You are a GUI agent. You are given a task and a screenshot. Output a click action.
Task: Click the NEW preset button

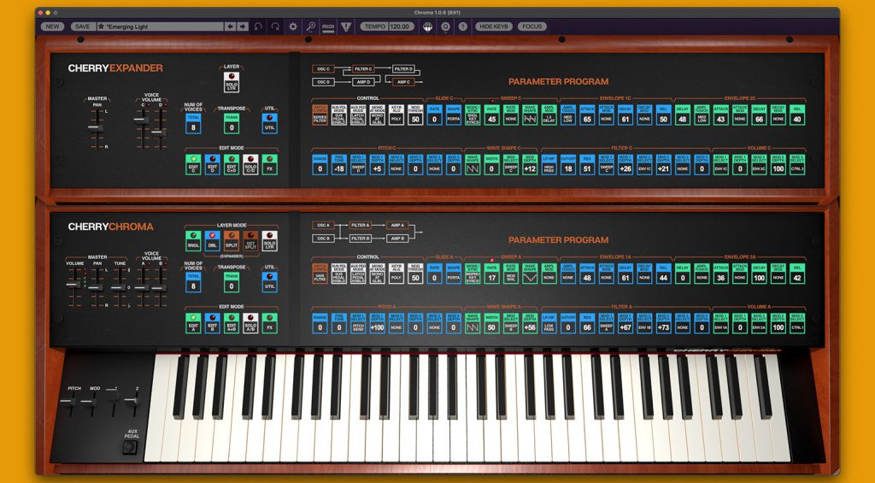point(52,27)
